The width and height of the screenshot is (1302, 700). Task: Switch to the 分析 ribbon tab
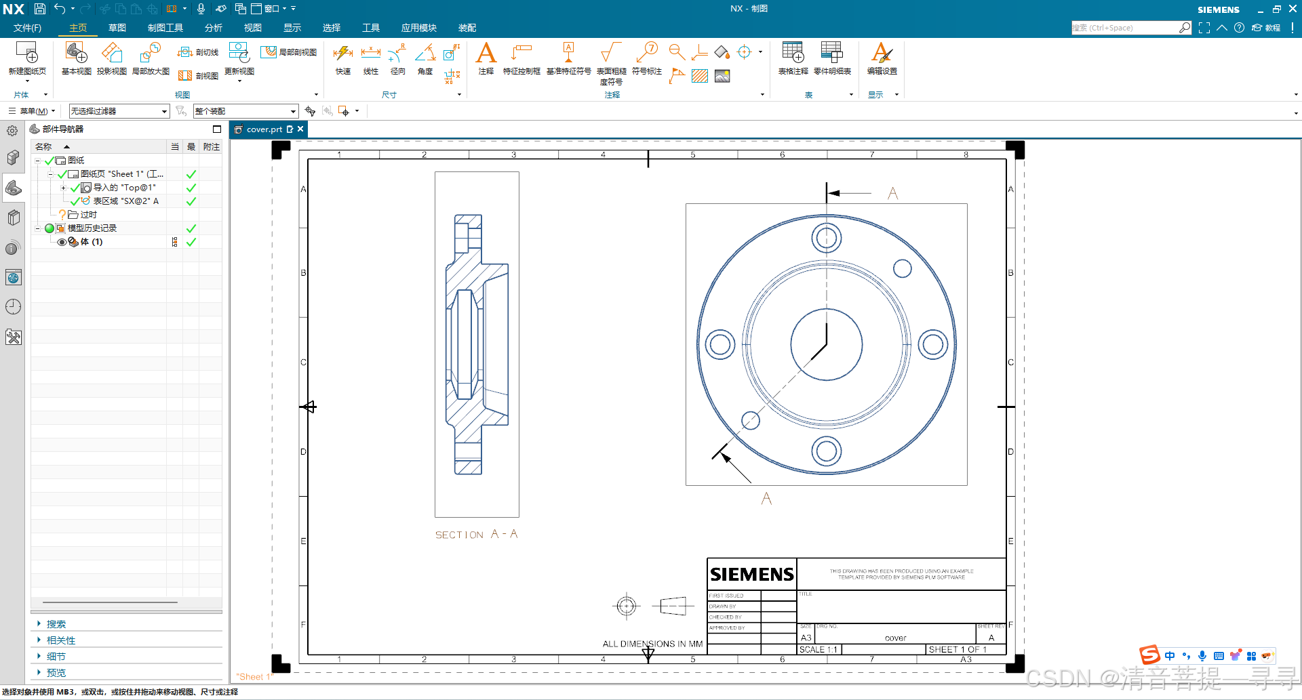click(x=214, y=28)
